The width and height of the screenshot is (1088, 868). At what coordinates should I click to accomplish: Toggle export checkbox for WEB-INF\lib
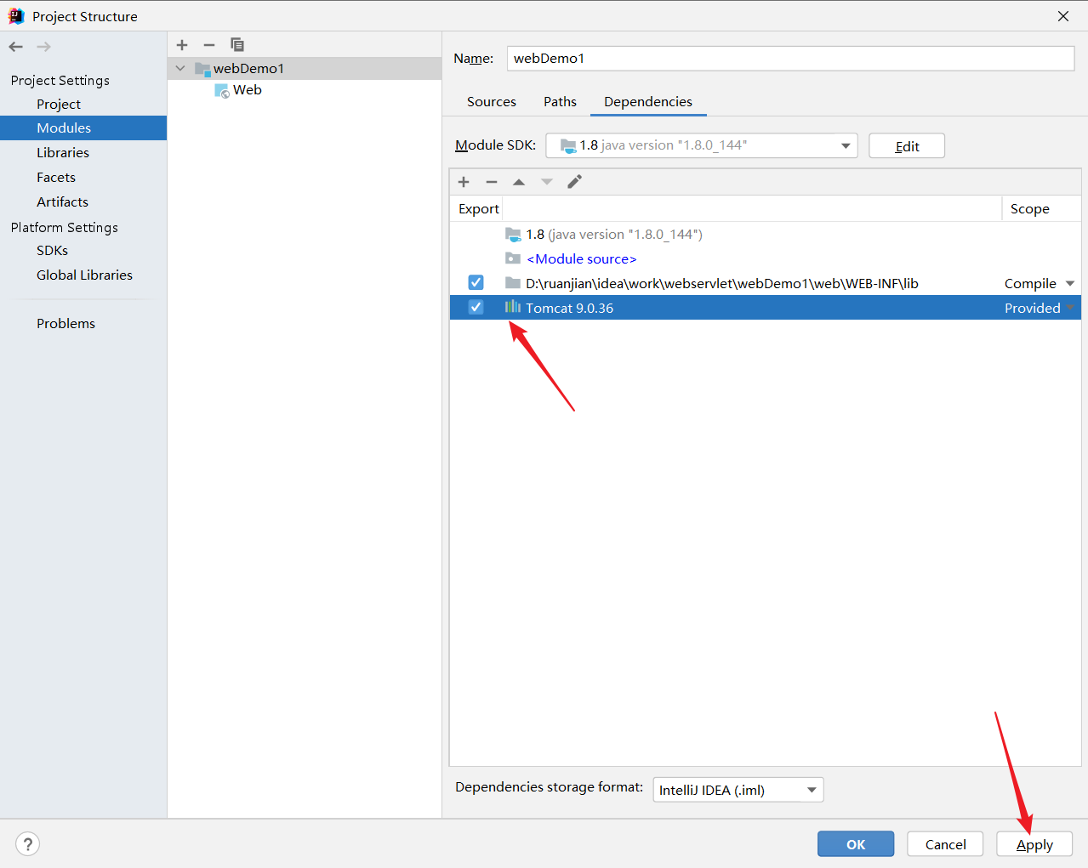[x=476, y=282]
